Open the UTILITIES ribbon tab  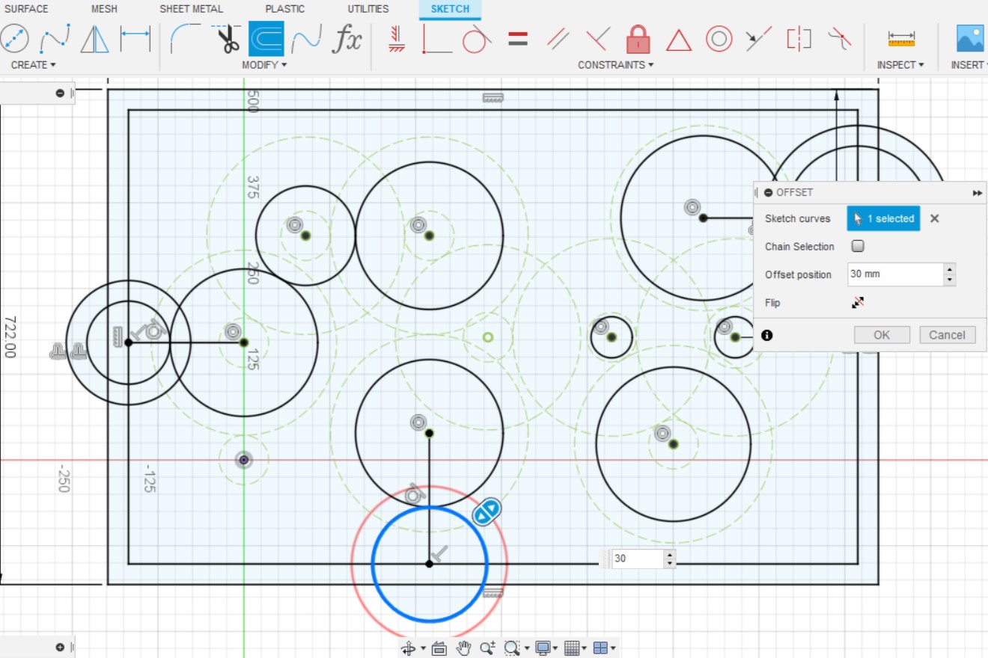(368, 8)
